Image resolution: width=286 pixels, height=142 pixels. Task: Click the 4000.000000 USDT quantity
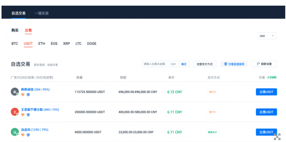(x=88, y=132)
